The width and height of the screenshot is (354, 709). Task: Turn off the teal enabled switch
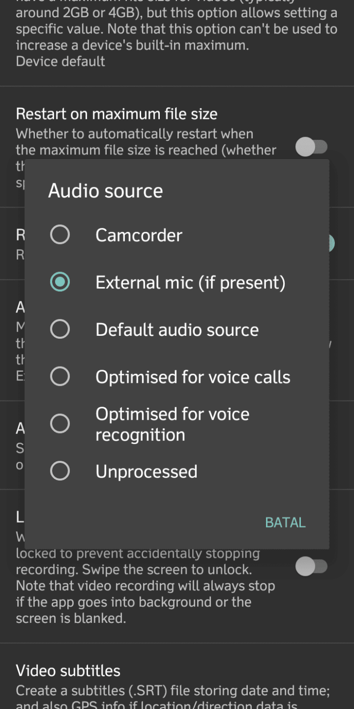pyautogui.click(x=331, y=243)
